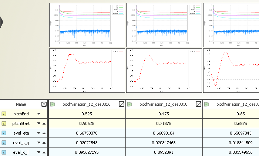The image size is (259, 156).
Task: Toggle checkmark icon of pitchVariation_12_des0018
Action: (x=129, y=104)
